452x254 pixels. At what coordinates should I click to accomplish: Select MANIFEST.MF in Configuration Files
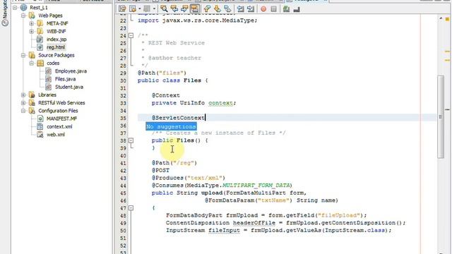(x=61, y=119)
